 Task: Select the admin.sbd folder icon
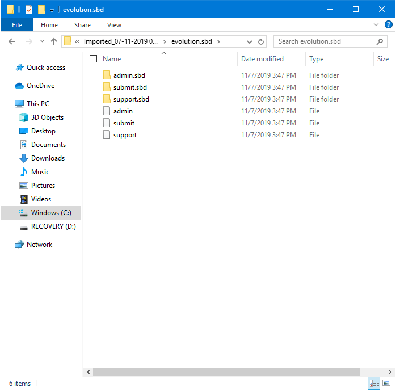point(107,75)
